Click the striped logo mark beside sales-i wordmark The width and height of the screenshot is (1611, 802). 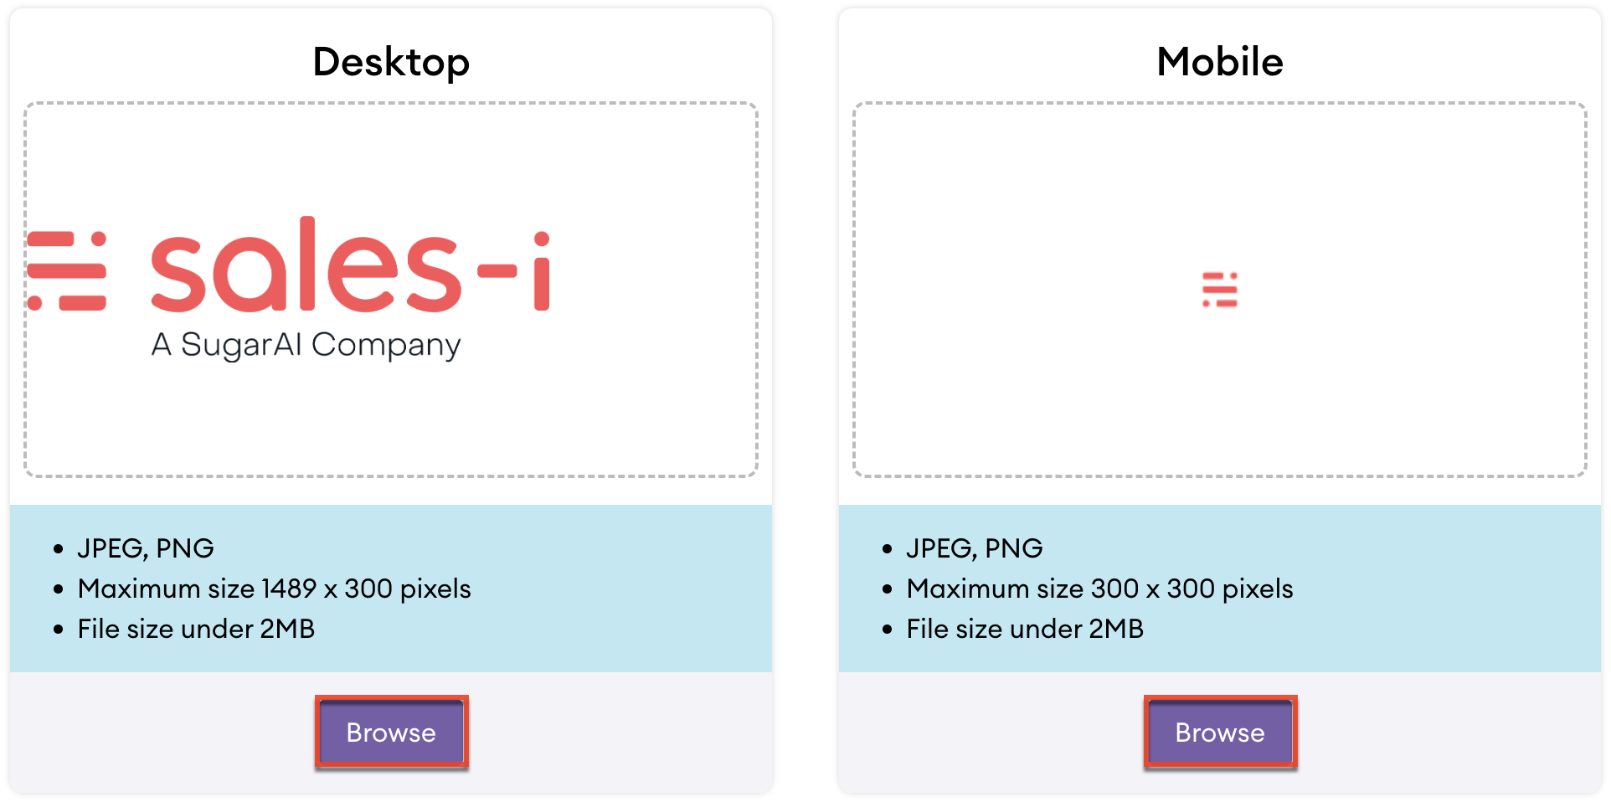point(67,271)
